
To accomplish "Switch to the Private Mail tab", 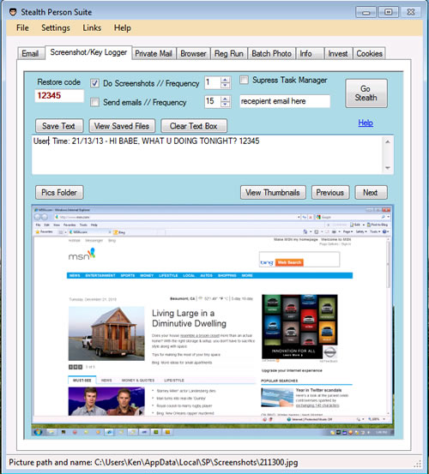I will (154, 53).
